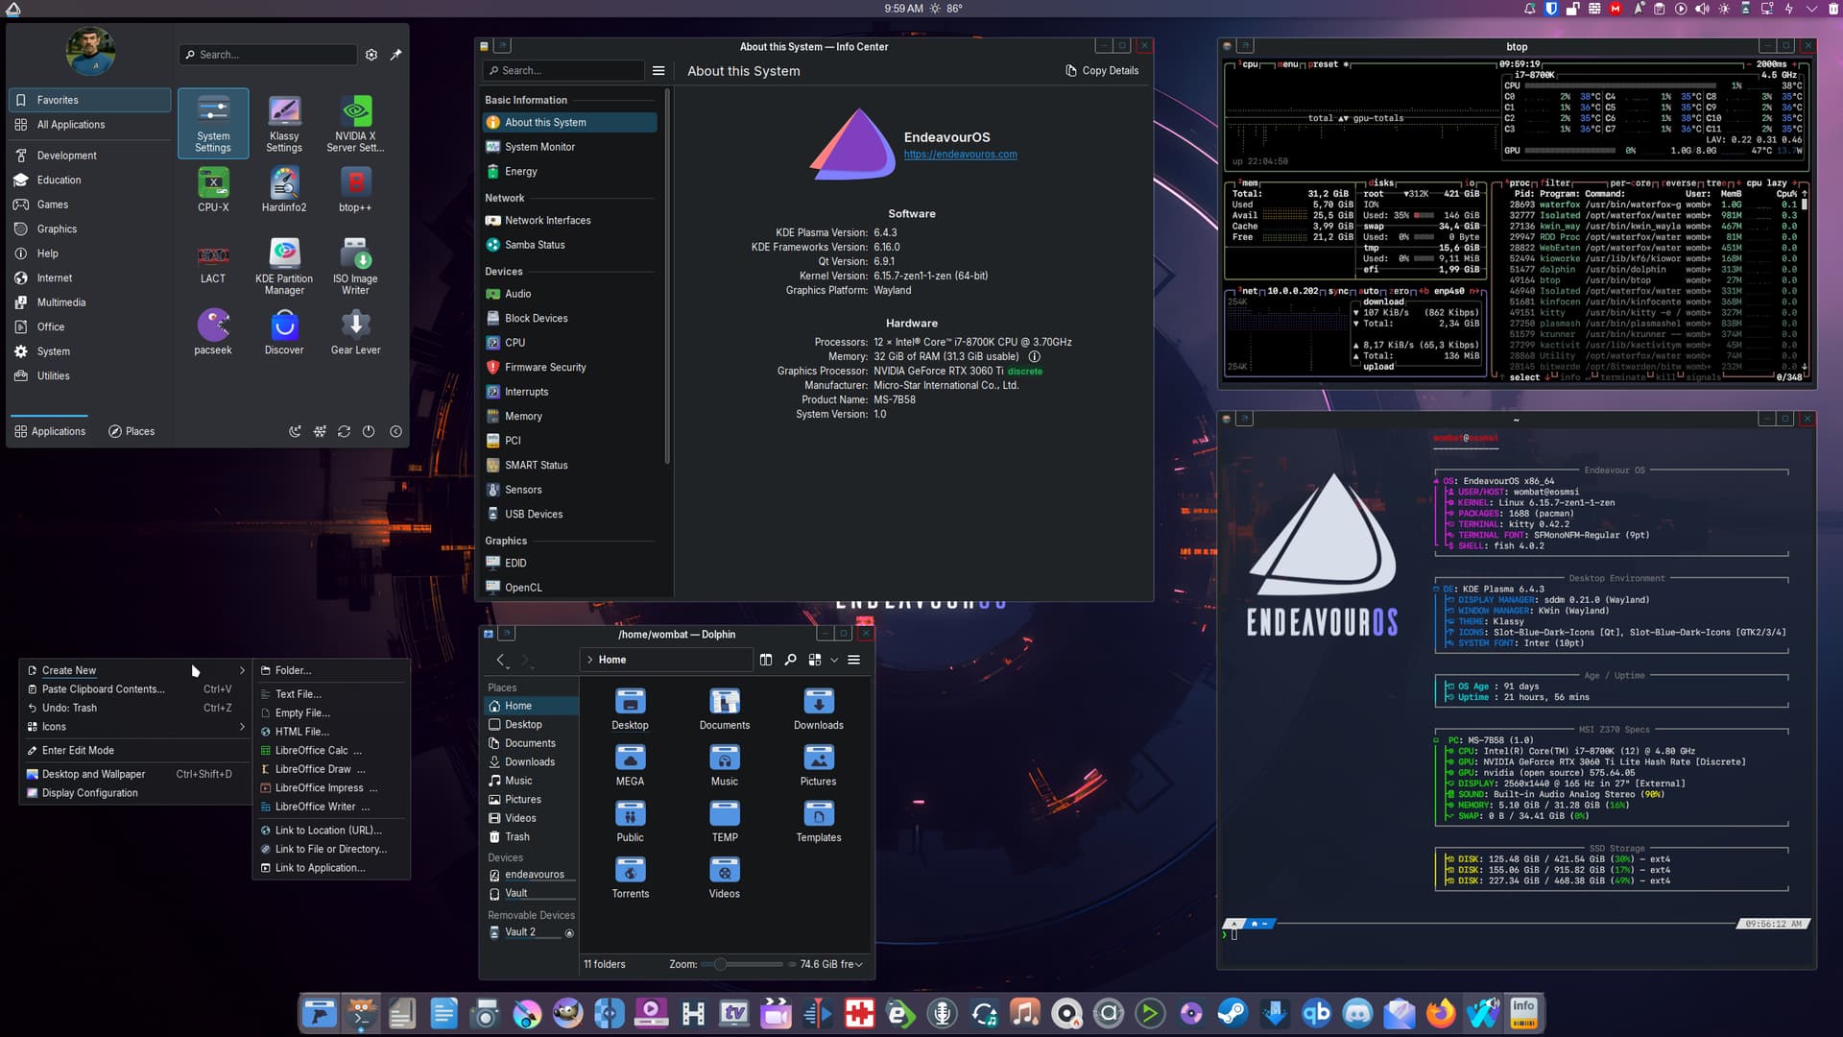Open the LACT GPU tool
Viewport: 1843px width, 1037px height.
(x=213, y=261)
